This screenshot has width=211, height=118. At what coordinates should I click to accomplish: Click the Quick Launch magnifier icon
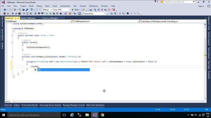point(194,2)
